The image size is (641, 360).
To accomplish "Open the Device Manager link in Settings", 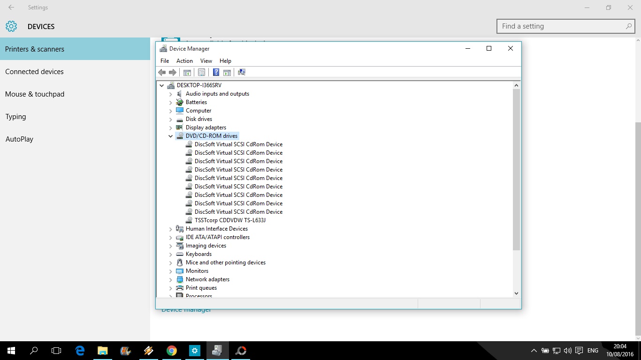I will pyautogui.click(x=186, y=309).
